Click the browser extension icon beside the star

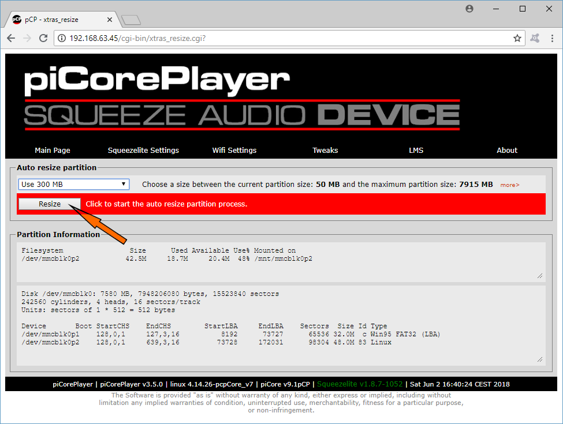click(535, 38)
